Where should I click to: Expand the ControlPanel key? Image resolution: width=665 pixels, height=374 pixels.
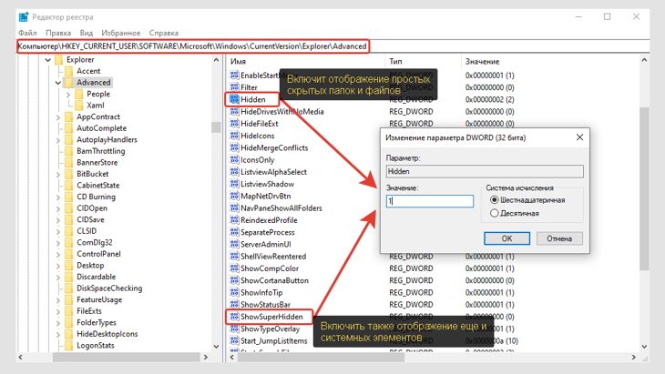58,254
